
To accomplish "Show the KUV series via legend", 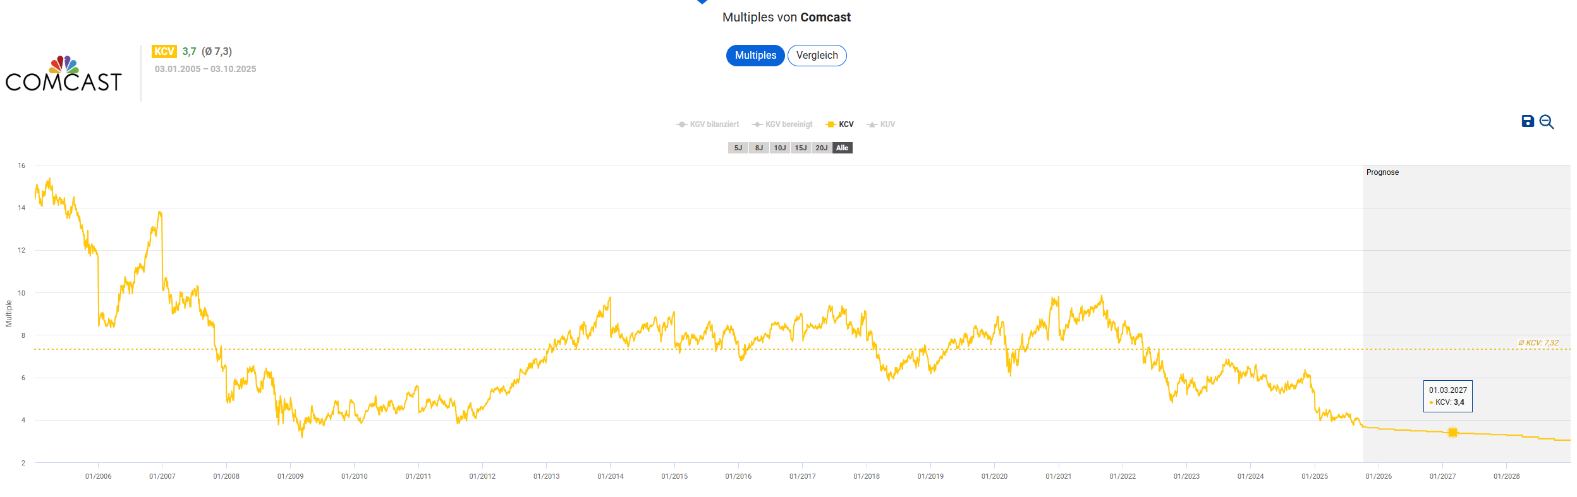I will (881, 124).
